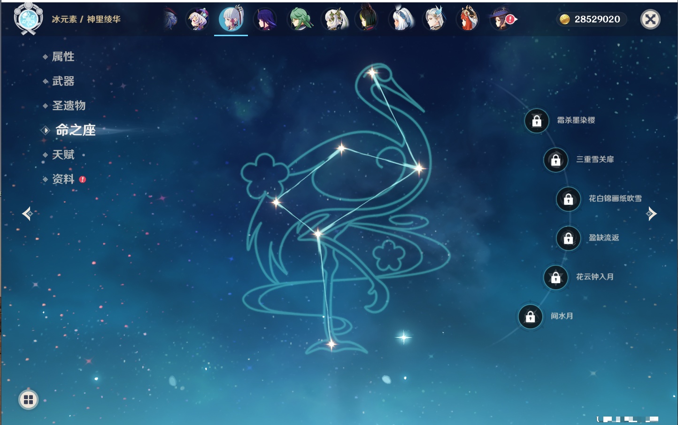Pick the avatar with red alert badge

pos(501,19)
